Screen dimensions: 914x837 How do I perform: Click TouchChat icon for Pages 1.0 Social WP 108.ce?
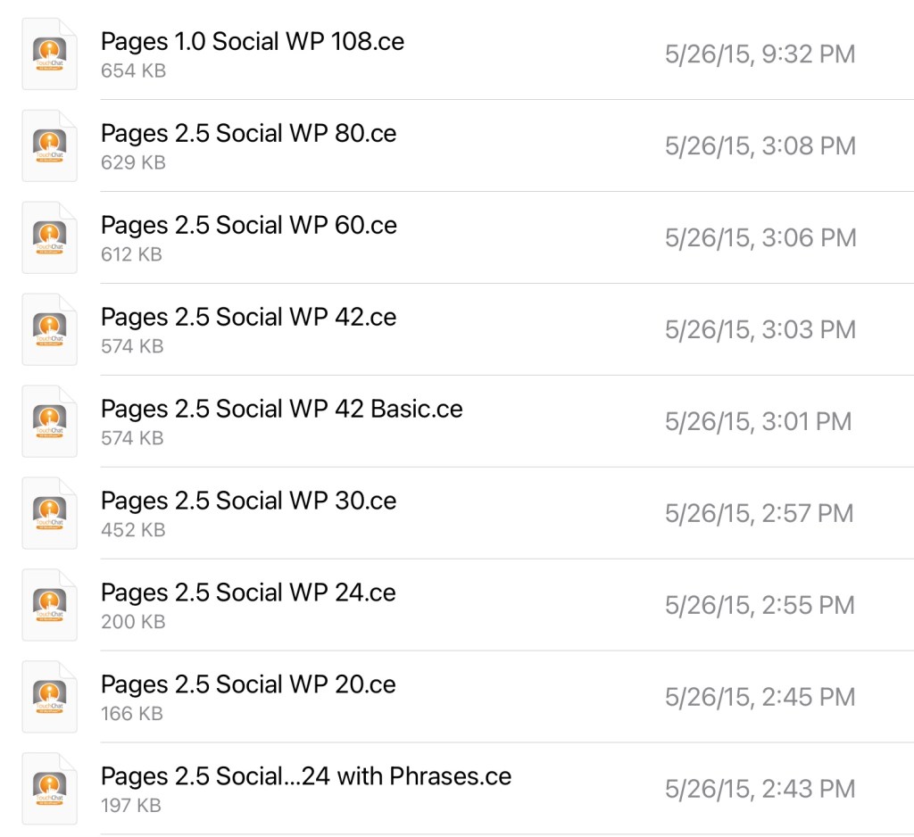click(x=49, y=54)
